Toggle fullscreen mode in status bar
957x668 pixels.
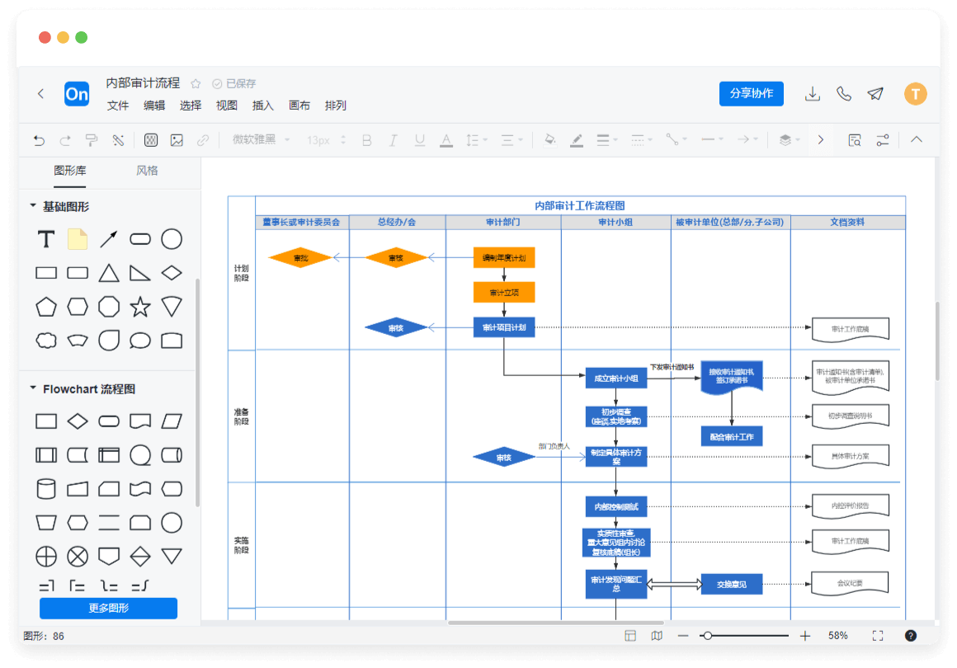[x=878, y=636]
